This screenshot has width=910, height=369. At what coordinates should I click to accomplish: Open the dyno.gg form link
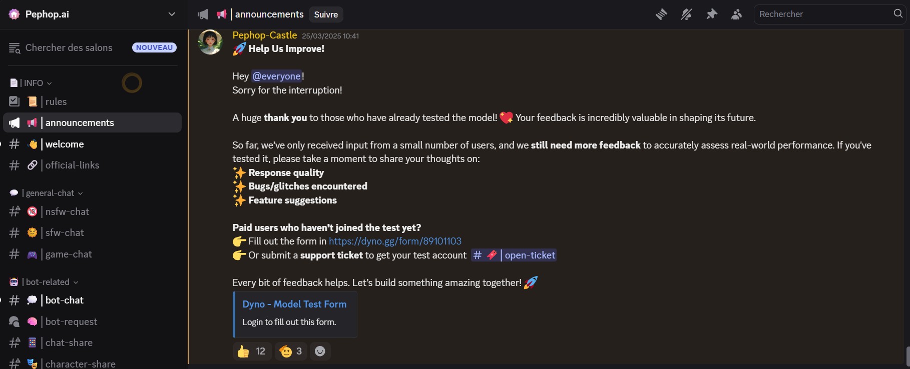pos(395,241)
